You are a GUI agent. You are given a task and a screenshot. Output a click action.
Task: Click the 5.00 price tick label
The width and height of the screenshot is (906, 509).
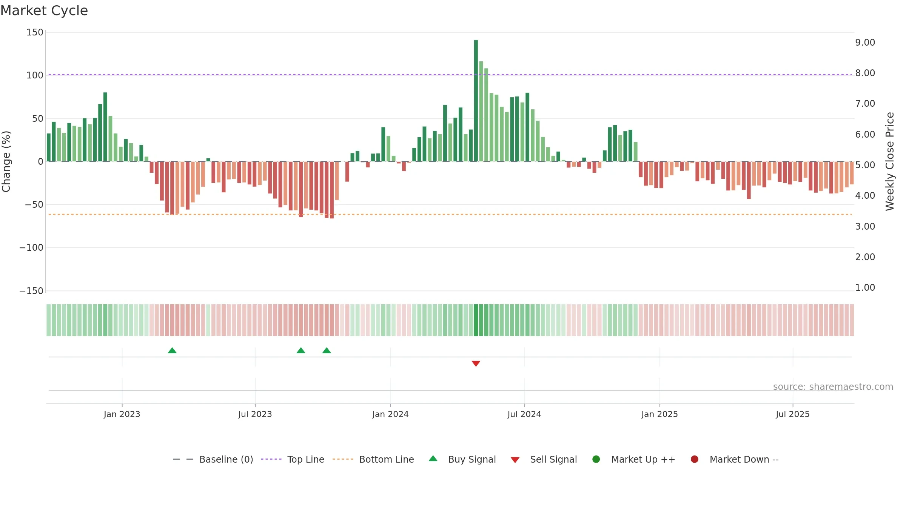[x=865, y=165]
